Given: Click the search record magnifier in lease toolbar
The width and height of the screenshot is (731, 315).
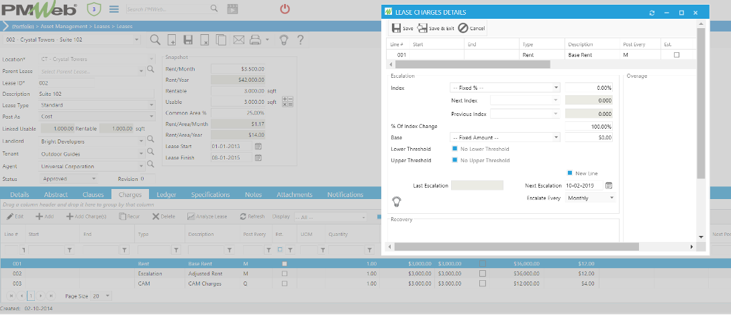Looking at the screenshot, I should point(155,40).
